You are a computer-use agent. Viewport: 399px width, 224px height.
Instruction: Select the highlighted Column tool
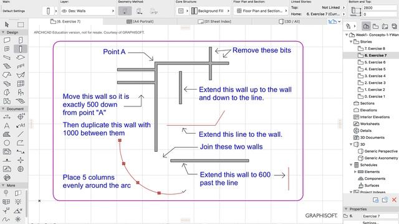click(x=21, y=49)
